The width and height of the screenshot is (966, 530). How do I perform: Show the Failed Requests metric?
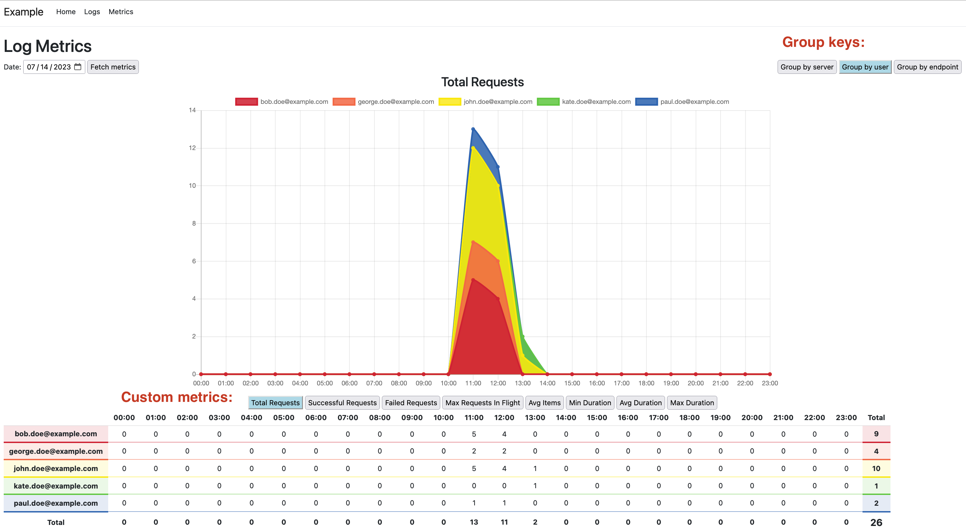coord(411,403)
